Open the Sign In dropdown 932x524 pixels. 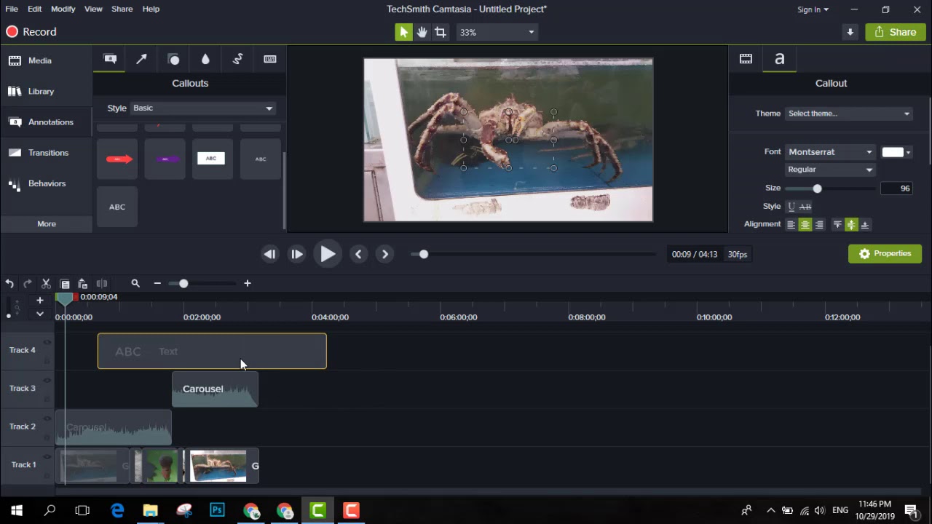(x=813, y=9)
